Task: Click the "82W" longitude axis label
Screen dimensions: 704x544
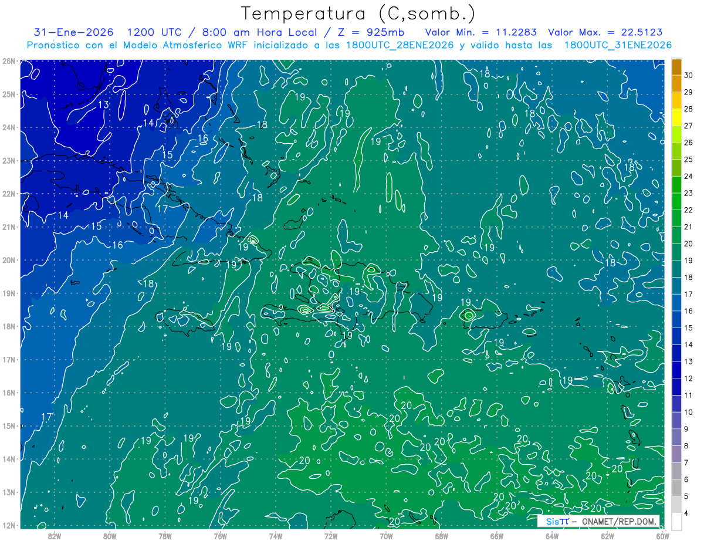Action: [55, 535]
